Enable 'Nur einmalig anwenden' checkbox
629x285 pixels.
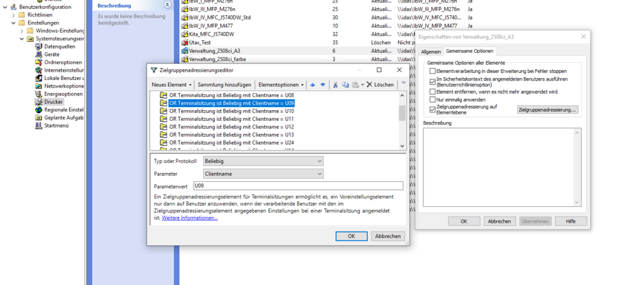pos(432,99)
